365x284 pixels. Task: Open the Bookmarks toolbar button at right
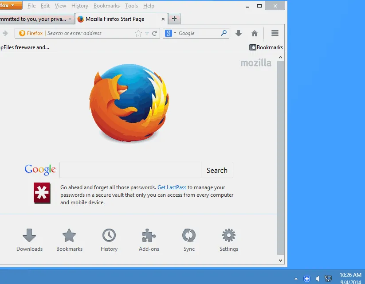tap(266, 47)
